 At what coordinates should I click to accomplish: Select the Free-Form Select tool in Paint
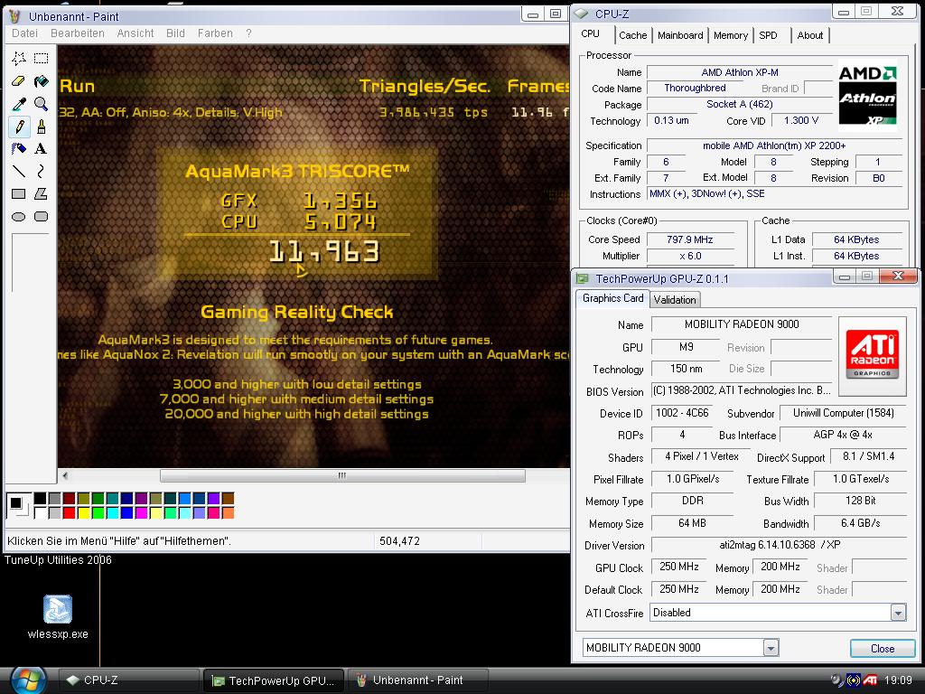pos(19,58)
